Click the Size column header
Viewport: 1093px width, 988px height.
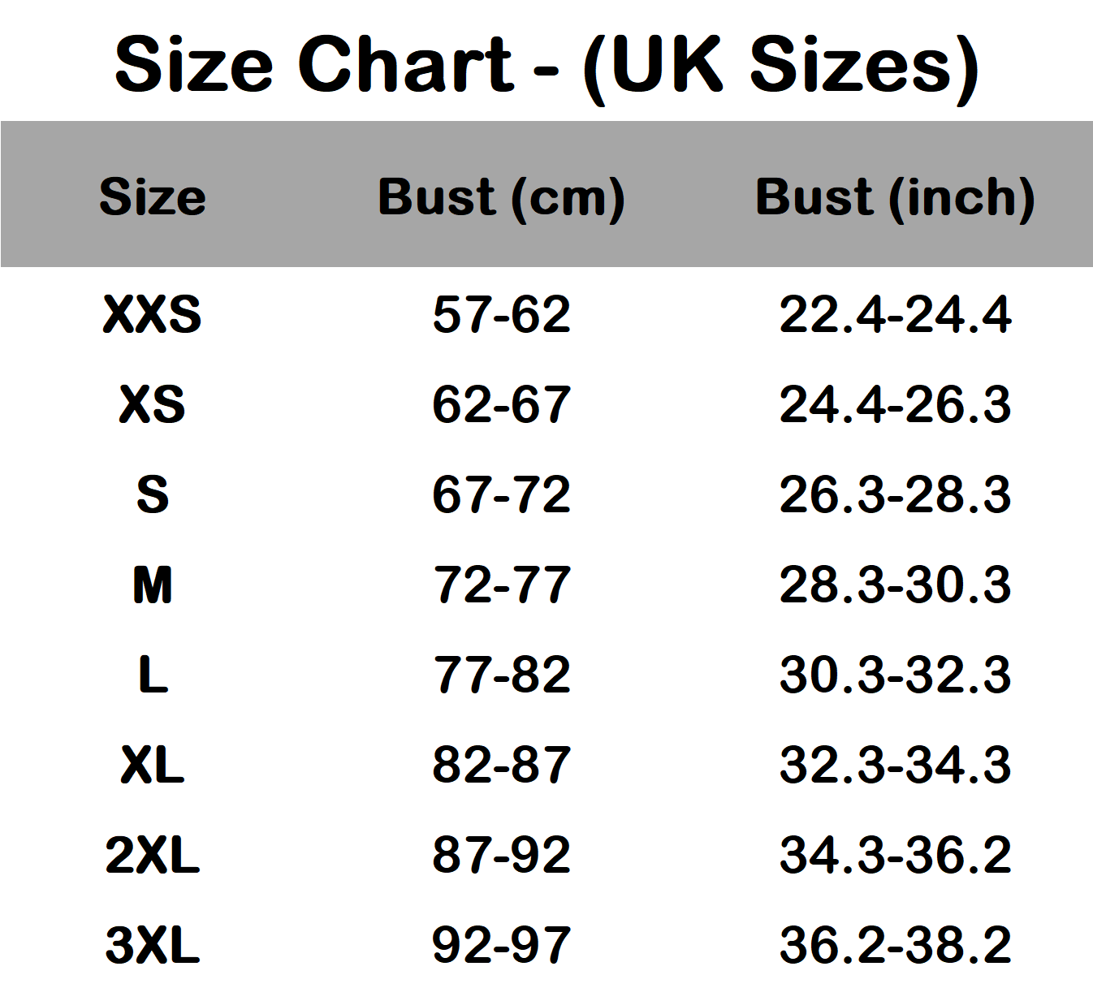pos(153,196)
